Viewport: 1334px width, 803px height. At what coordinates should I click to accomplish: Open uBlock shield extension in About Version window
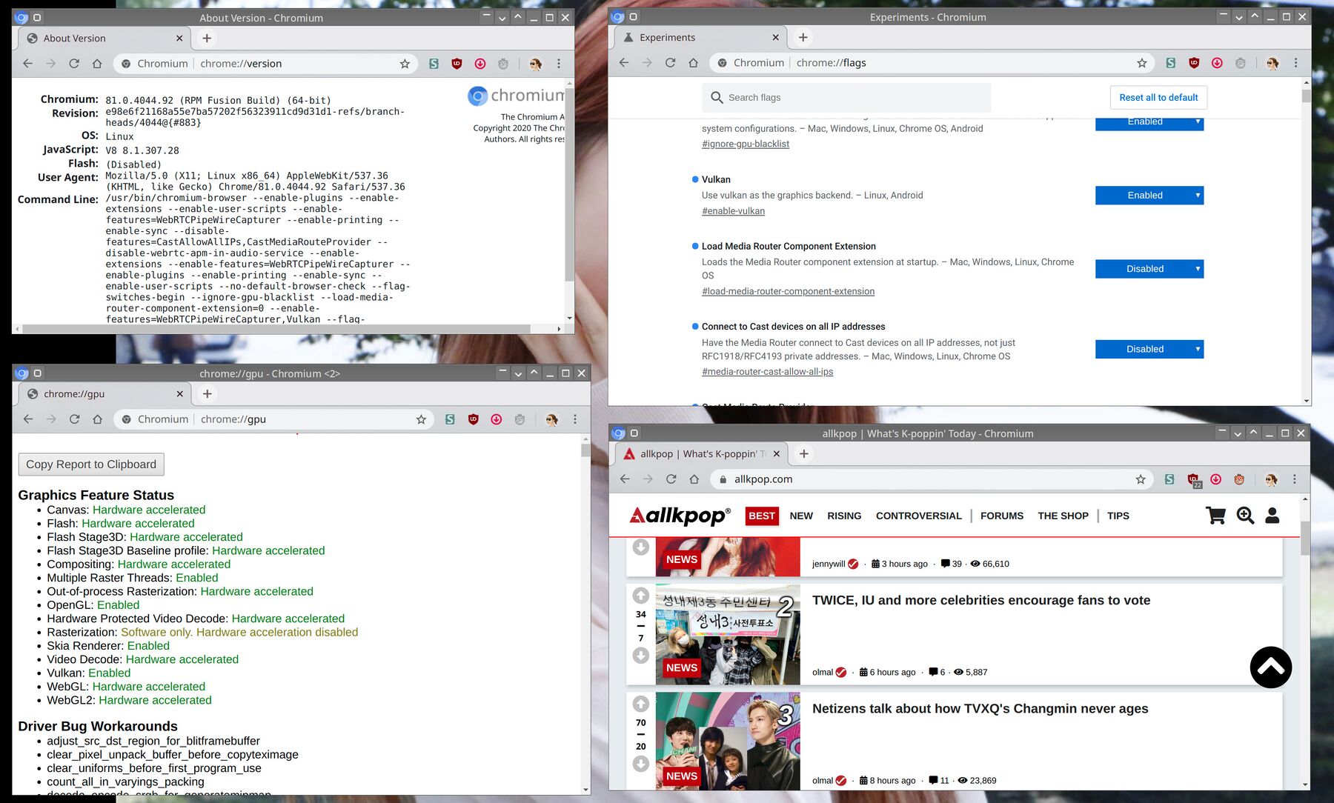(x=457, y=64)
